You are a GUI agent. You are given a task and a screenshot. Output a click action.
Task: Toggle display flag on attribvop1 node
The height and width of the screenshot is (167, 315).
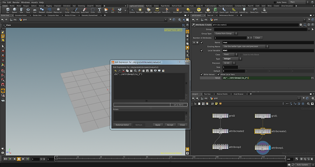point(270,148)
